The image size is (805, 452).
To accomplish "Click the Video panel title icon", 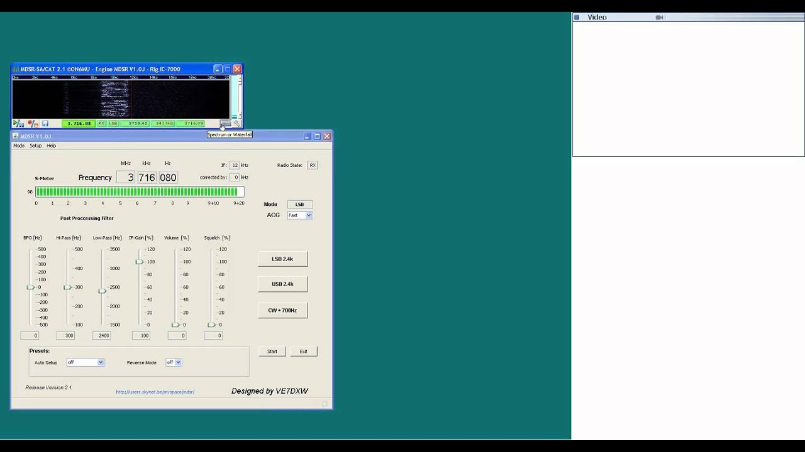I will pos(577,18).
